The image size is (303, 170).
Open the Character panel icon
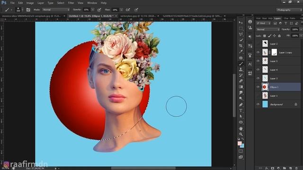(x=250, y=64)
